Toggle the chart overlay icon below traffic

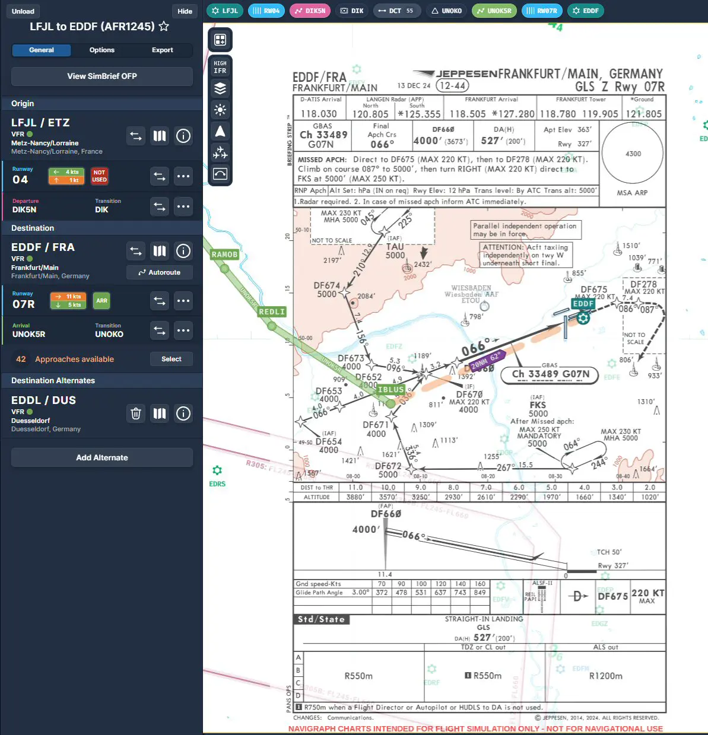point(220,174)
